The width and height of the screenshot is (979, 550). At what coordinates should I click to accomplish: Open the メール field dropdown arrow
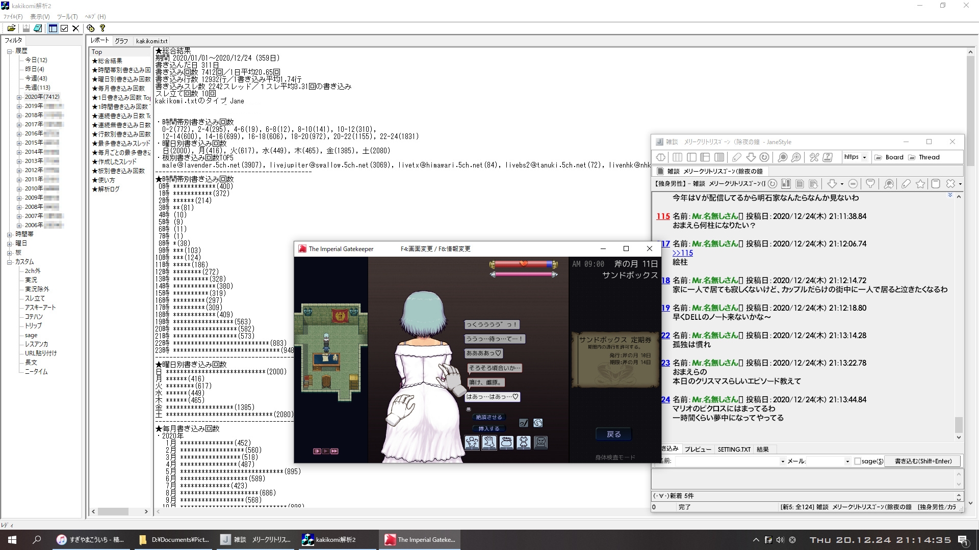tap(847, 461)
